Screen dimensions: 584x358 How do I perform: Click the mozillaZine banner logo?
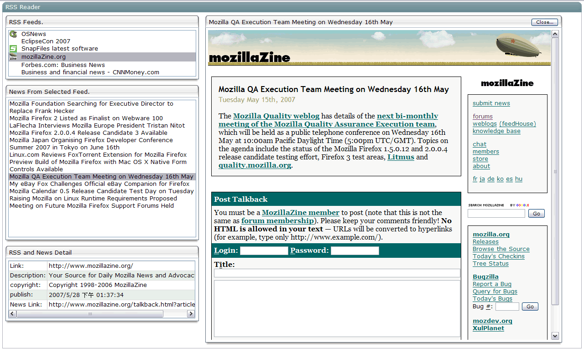[x=250, y=57]
